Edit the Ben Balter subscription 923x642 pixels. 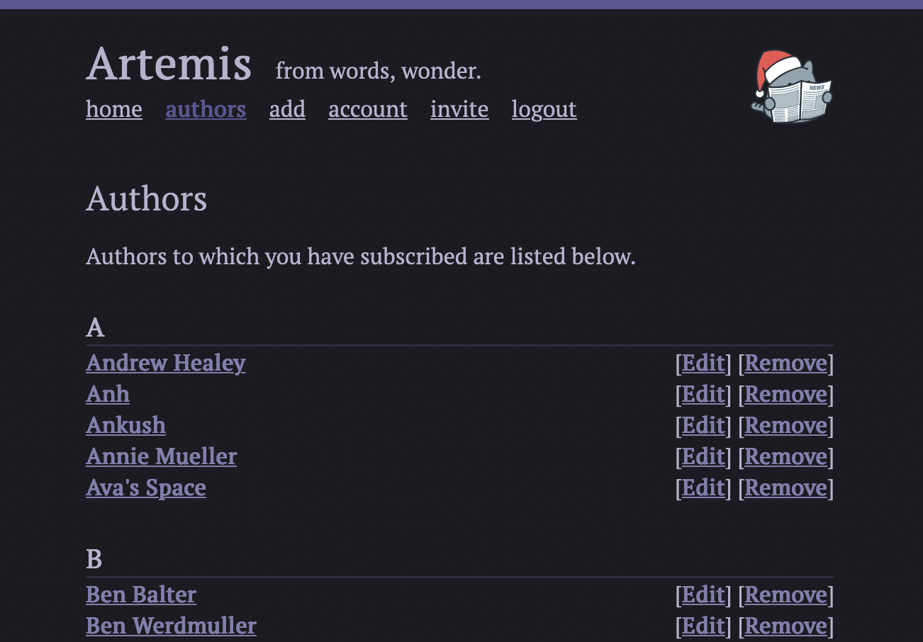coord(702,595)
